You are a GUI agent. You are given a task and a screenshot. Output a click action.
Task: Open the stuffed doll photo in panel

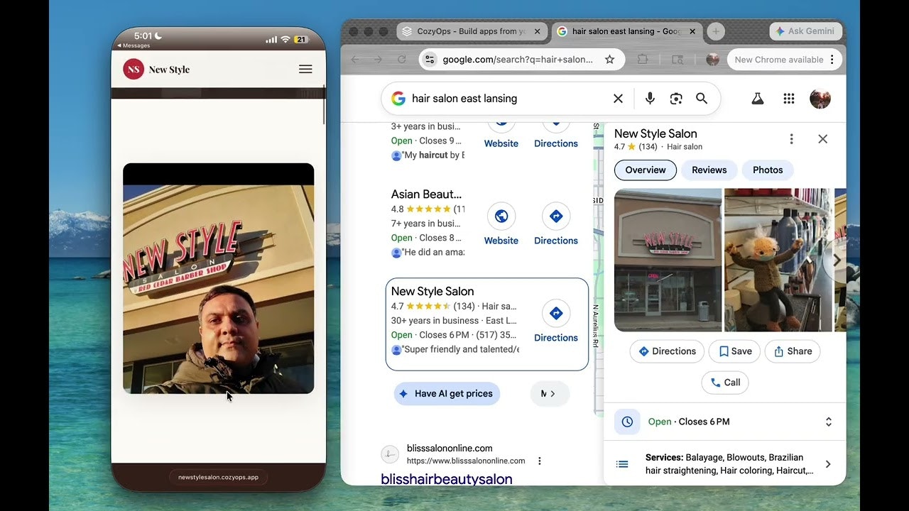tap(778, 260)
